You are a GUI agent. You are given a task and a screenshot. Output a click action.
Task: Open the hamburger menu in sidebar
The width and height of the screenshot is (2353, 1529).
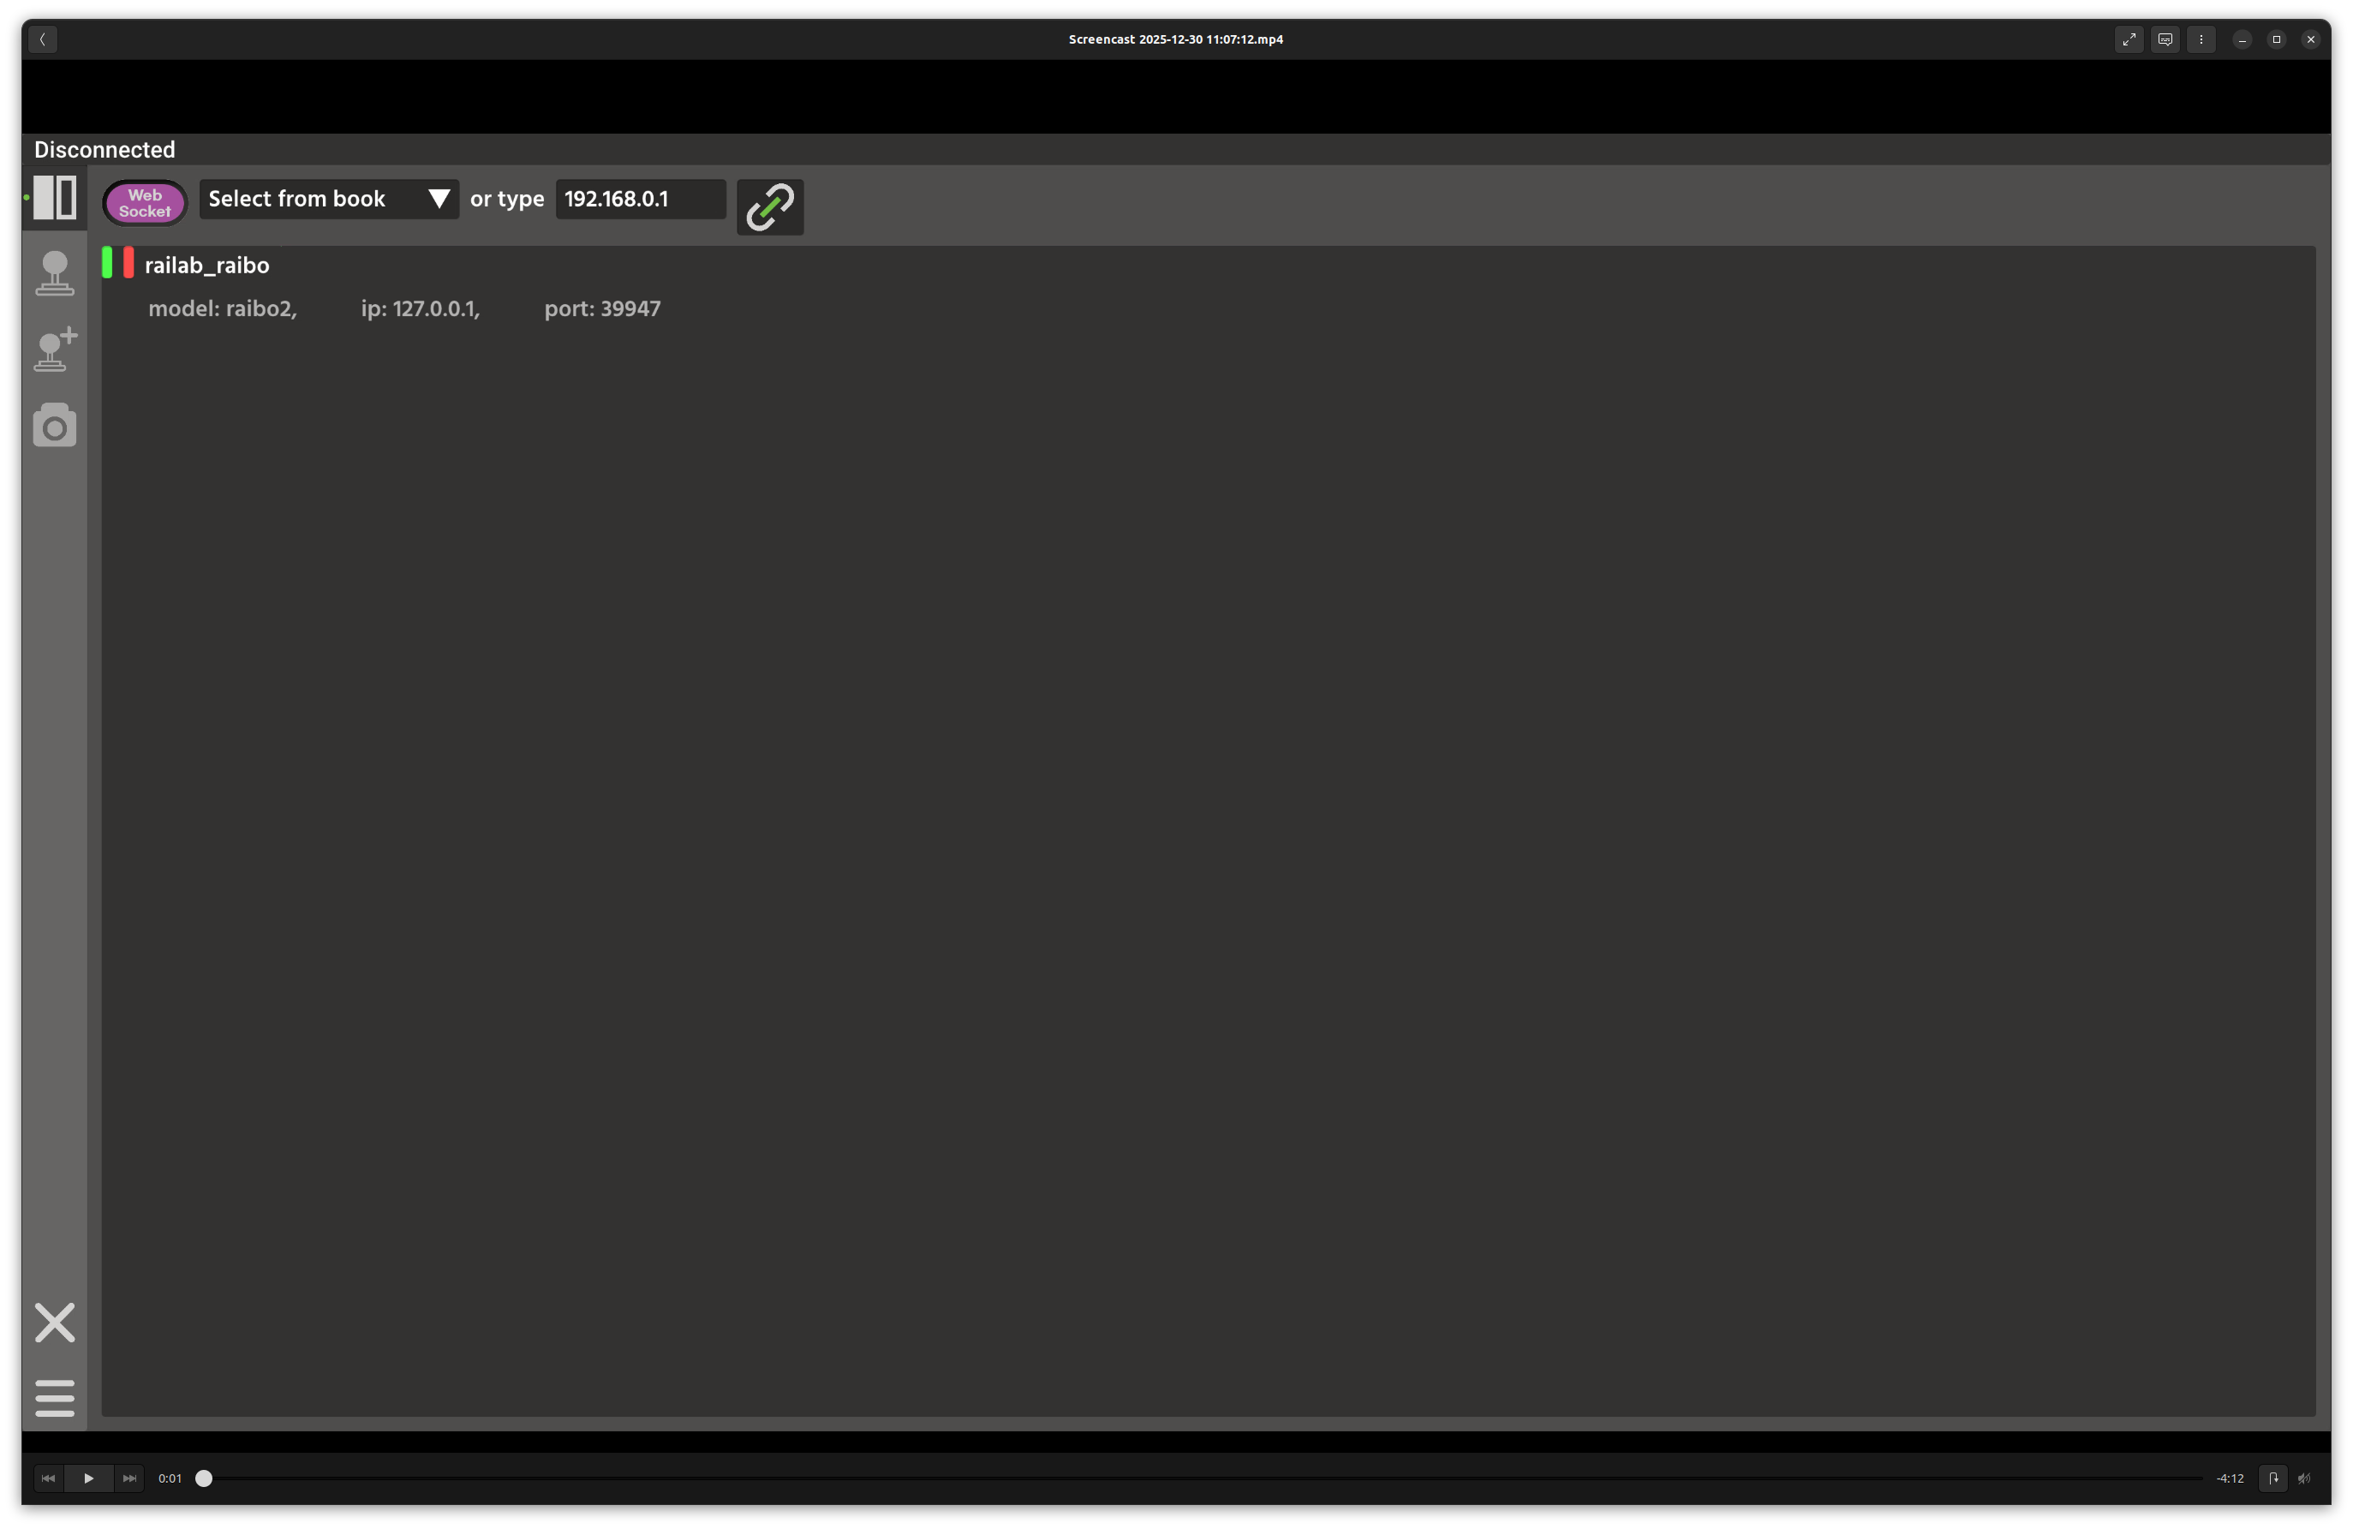54,1398
